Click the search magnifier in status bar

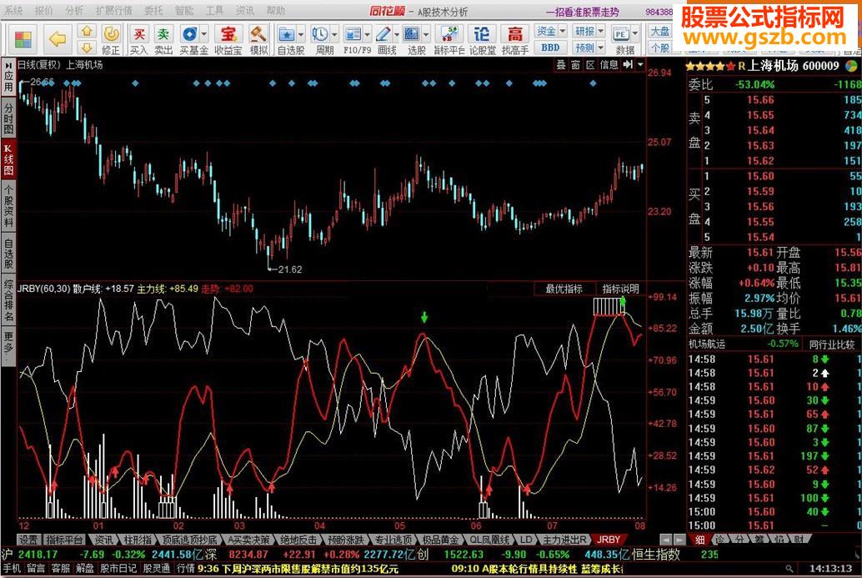789,568
